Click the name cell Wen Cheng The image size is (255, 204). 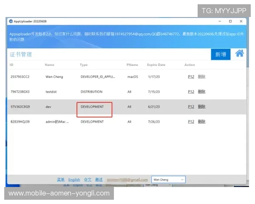coord(54,77)
